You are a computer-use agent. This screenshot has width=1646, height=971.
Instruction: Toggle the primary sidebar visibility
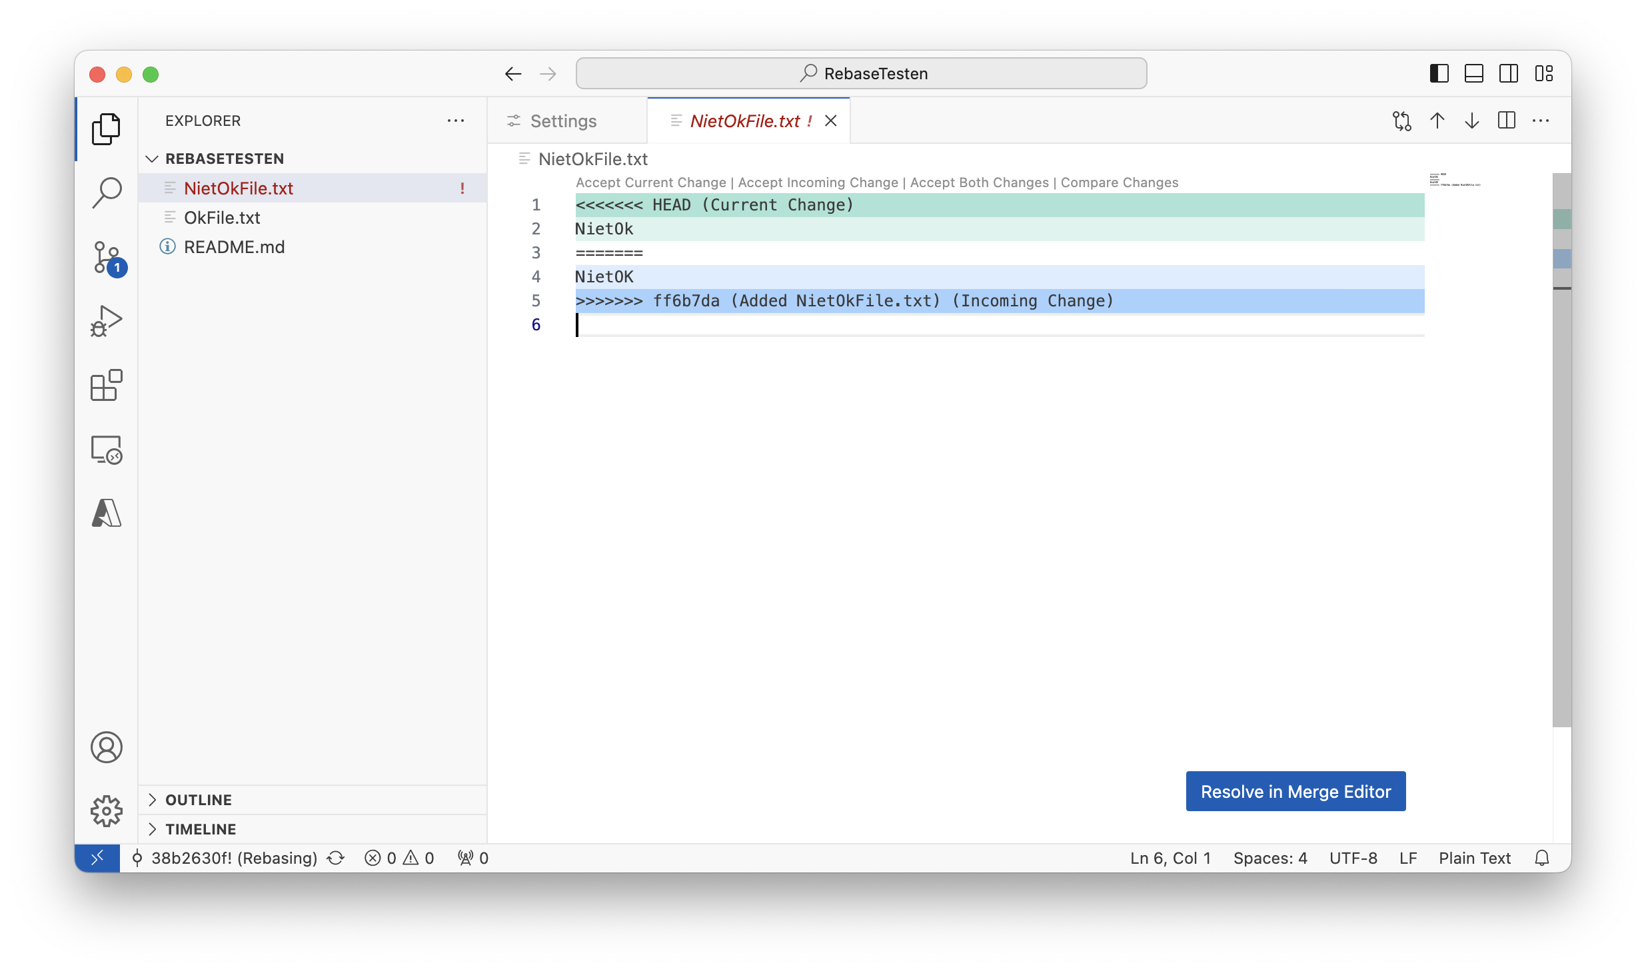coord(1439,73)
